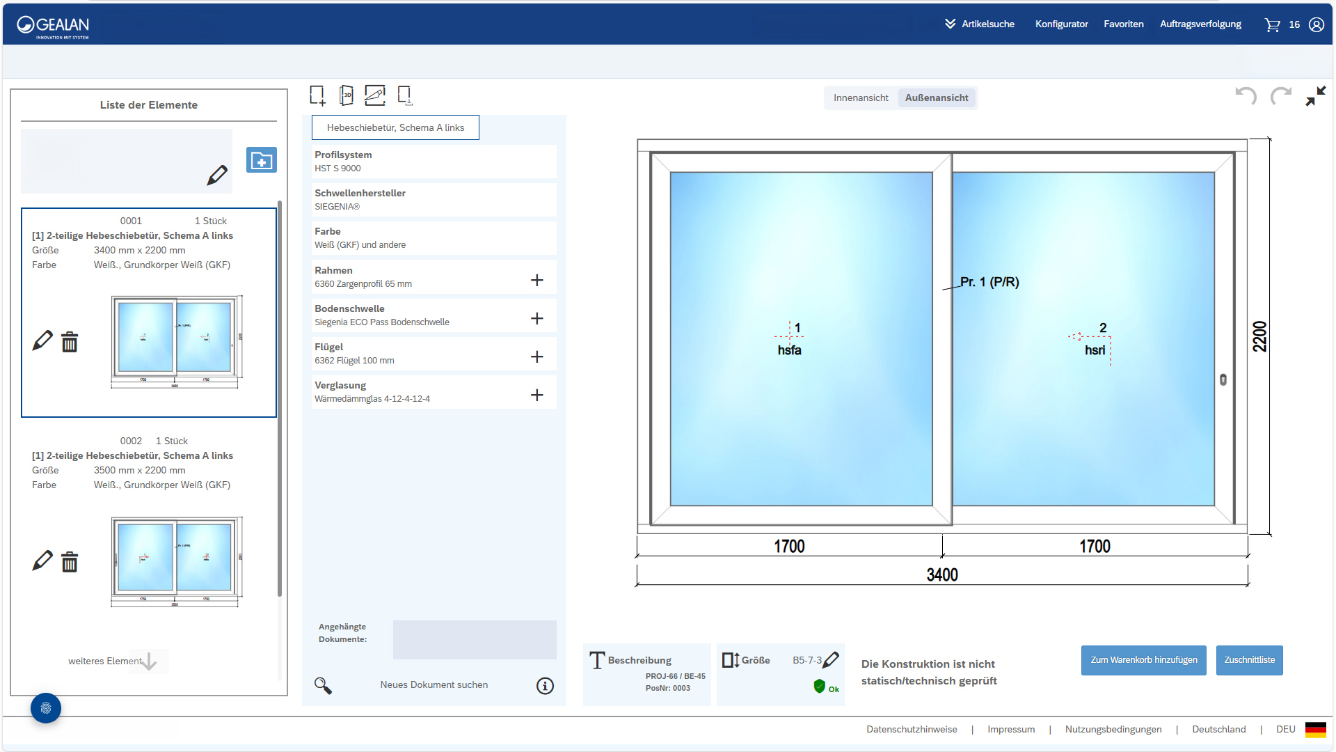Click the add folder icon
Screen dimensions: 1336x752
(x=262, y=160)
